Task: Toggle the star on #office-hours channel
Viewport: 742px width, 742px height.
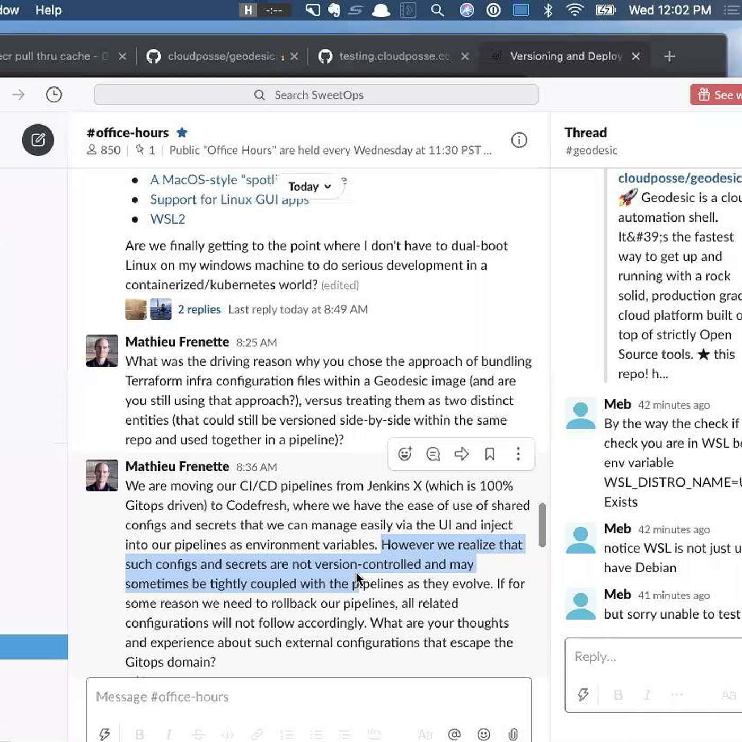Action: 182,132
